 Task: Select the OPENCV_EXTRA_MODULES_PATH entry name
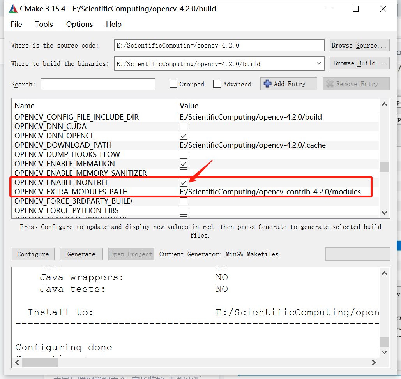coord(71,192)
